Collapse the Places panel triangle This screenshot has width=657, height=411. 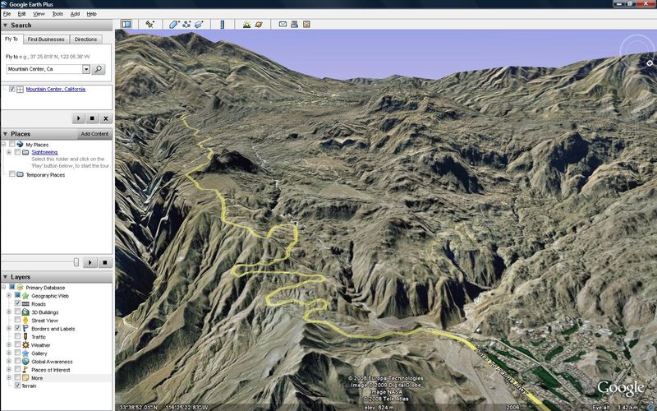(x=6, y=134)
